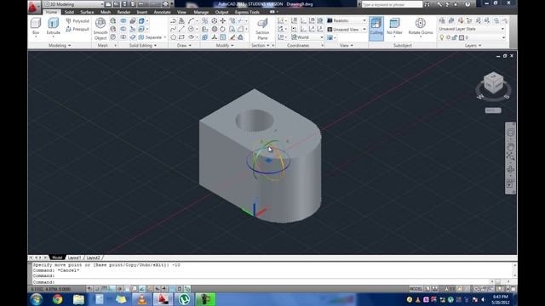Launch Google Chrome from the taskbar
The image size is (545, 306).
[x=57, y=299]
